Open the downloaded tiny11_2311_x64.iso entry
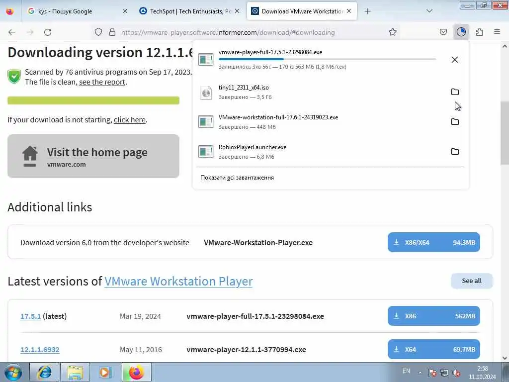The height and width of the screenshot is (382, 509). click(322, 92)
